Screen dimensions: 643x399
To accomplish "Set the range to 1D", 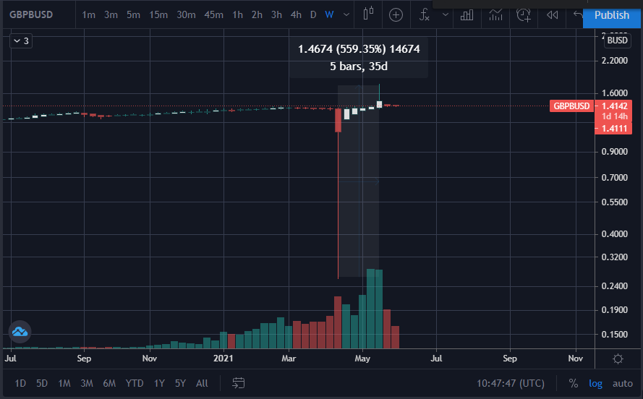I will [20, 383].
